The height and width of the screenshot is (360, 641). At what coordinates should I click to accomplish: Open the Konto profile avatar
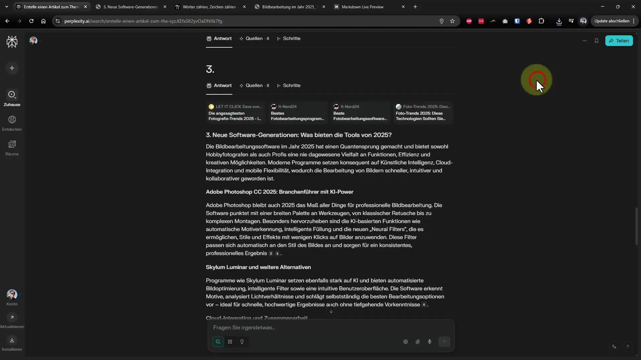coord(12,295)
